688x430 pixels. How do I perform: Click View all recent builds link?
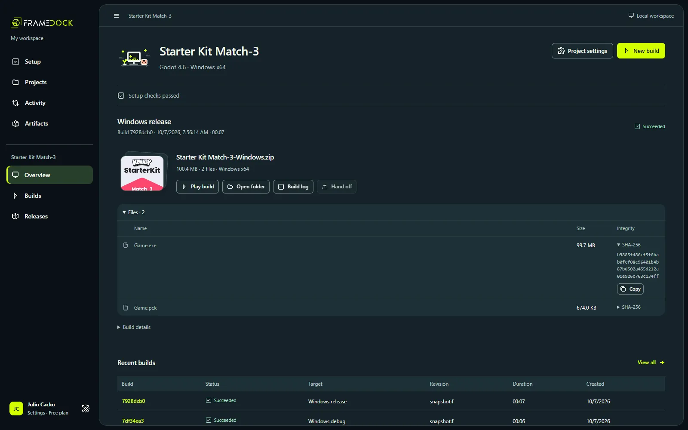(651, 362)
